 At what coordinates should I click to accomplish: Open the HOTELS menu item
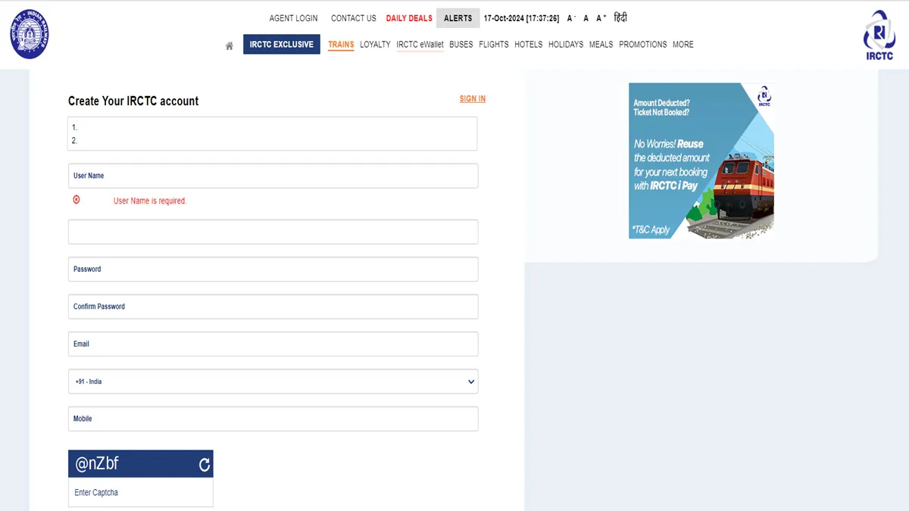pyautogui.click(x=529, y=45)
